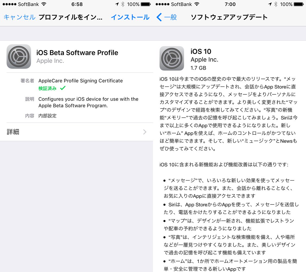Tap the 7:00 clock on right screen
Viewport: 306px width, 272px height.
pyautogui.click(x=230, y=4)
